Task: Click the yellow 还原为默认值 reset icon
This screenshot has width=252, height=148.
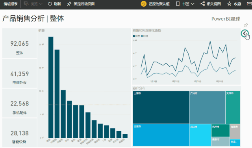Action: tap(143, 4)
